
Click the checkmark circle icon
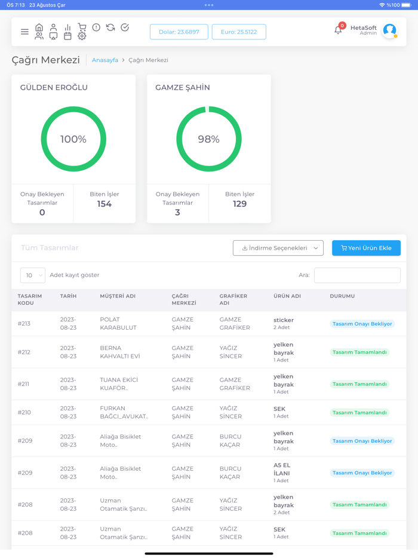click(x=125, y=27)
